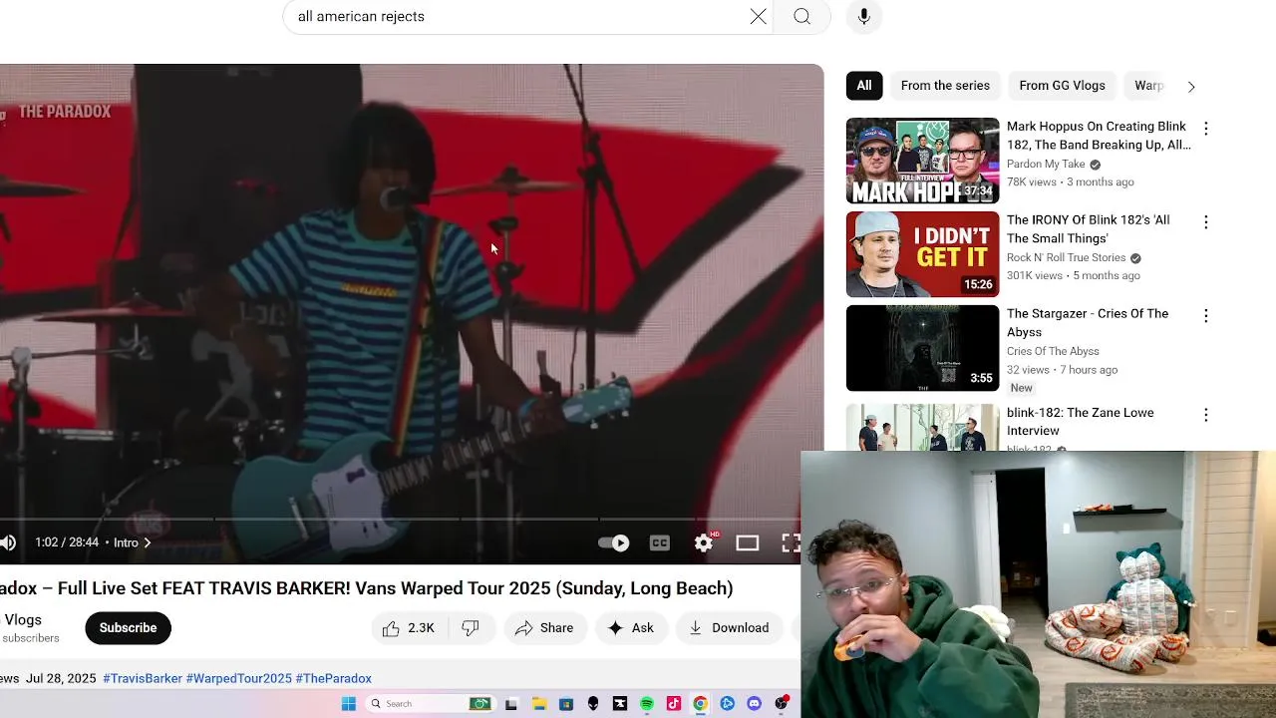The image size is (1276, 718).
Task: Open menu for Mark Hoppus video
Action: tap(1206, 129)
